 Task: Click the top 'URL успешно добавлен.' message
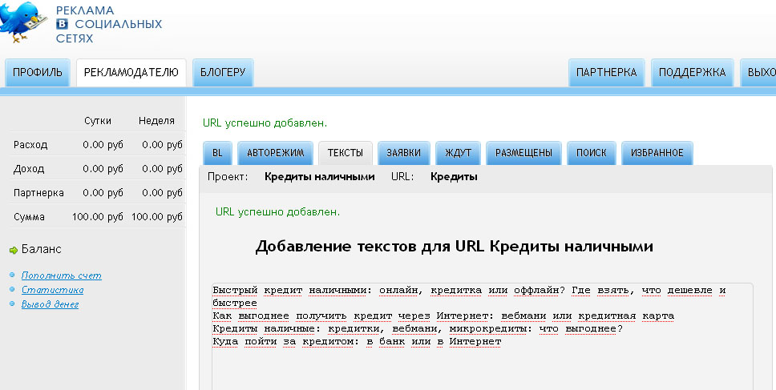(x=265, y=123)
